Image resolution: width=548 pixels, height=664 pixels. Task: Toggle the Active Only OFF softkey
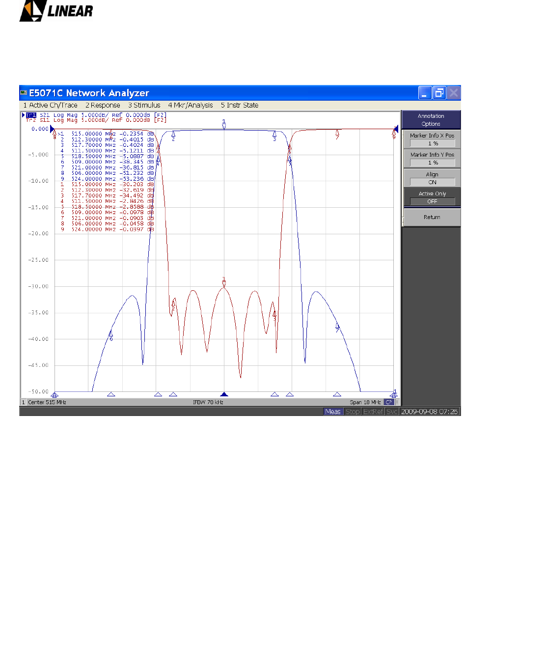(x=432, y=197)
